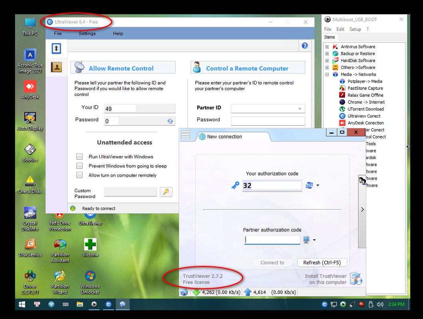Viewport: 423px width, 319px height.
Task: Select Chrome -> Internet item
Action: pyautogui.click(x=366, y=102)
